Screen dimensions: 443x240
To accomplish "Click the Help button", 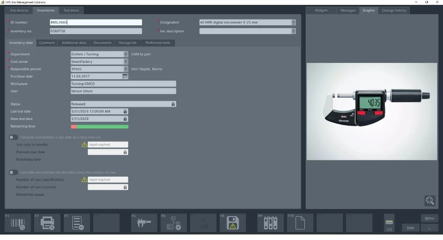I will click(x=410, y=228).
